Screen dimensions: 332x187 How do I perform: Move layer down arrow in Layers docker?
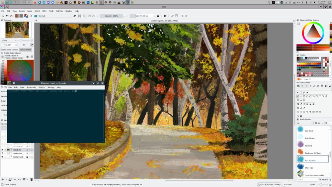click(15, 179)
